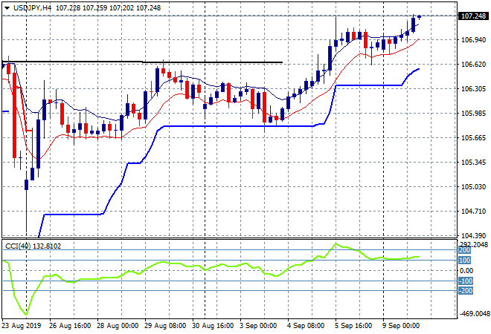Select the black horizontal resistance line near 106.620
Image resolution: width=491 pixels, height=334 pixels.
pyautogui.click(x=143, y=62)
